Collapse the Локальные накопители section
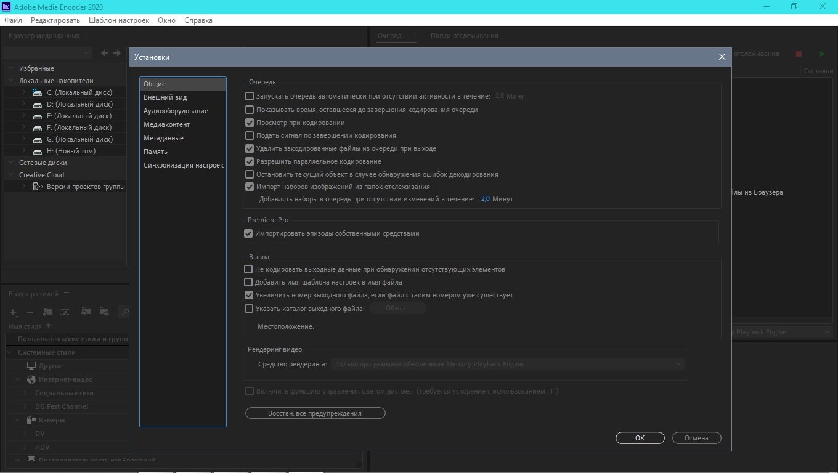The height and width of the screenshot is (473, 838). pos(11,81)
